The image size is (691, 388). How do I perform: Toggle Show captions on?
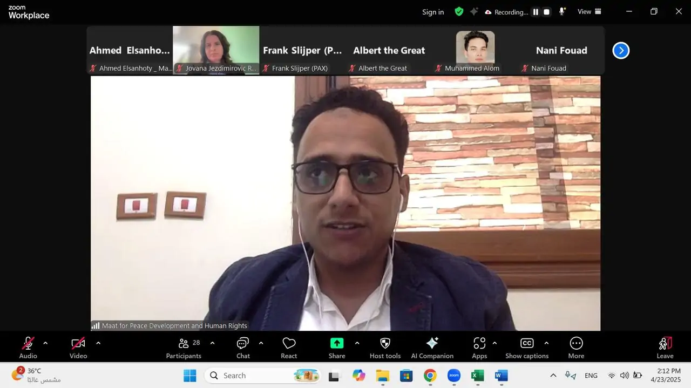tap(527, 347)
